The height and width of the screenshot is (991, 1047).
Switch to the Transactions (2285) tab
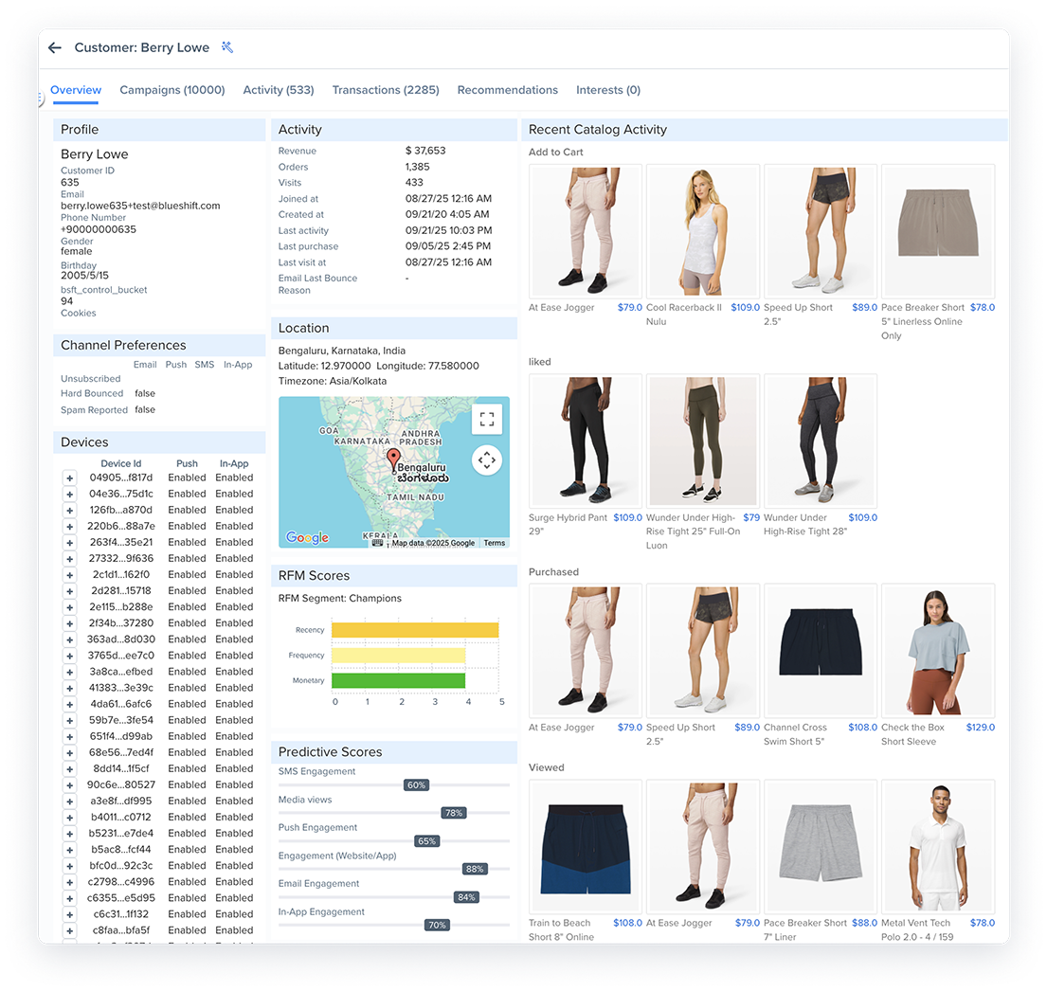pos(385,90)
